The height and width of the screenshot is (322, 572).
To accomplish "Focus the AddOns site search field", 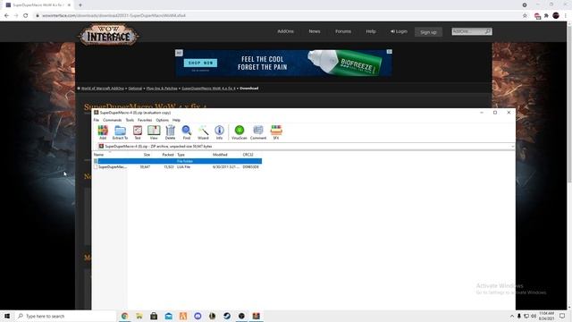I will (467, 32).
